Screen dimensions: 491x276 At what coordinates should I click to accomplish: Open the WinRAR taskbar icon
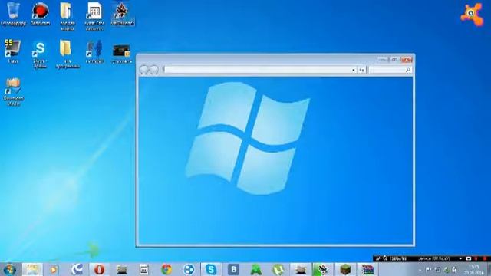(367, 269)
